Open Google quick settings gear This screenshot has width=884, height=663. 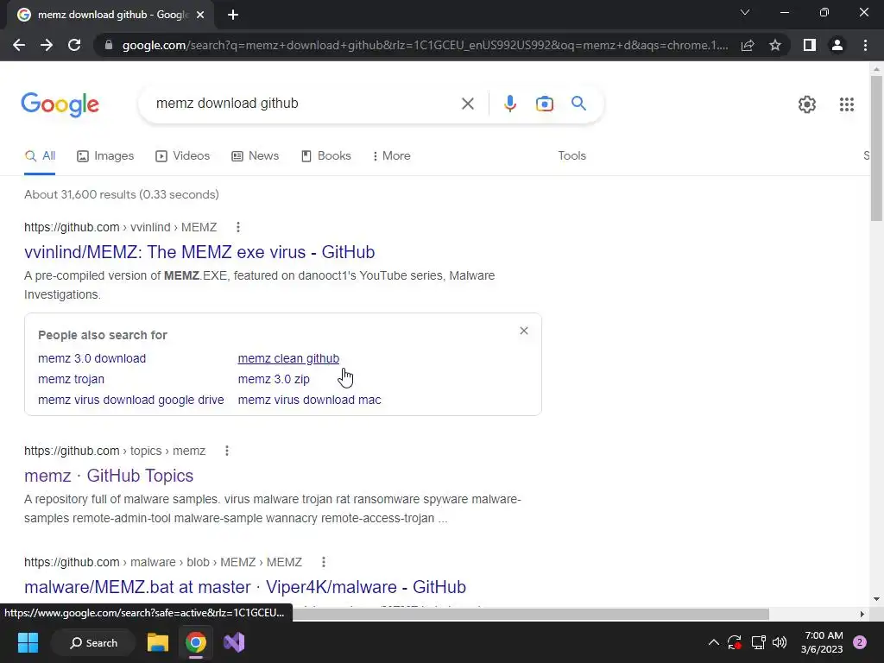[807, 104]
